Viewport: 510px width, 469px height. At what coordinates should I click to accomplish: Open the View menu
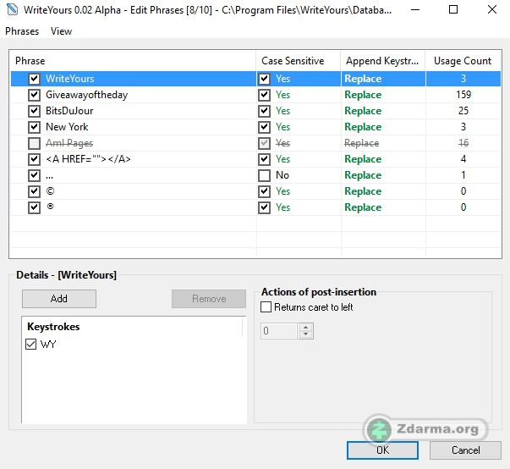pos(61,31)
